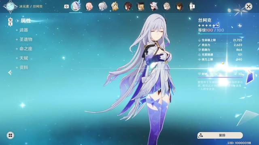
Task: Select the blonde character portrait
Action: point(115,6)
